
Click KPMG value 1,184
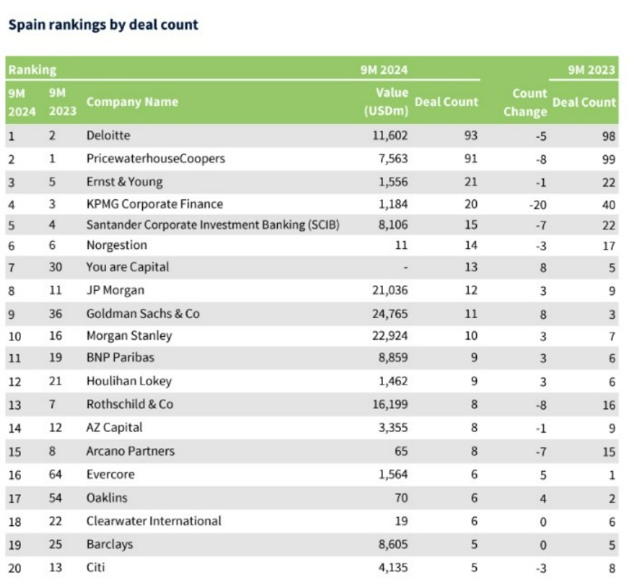tap(393, 205)
